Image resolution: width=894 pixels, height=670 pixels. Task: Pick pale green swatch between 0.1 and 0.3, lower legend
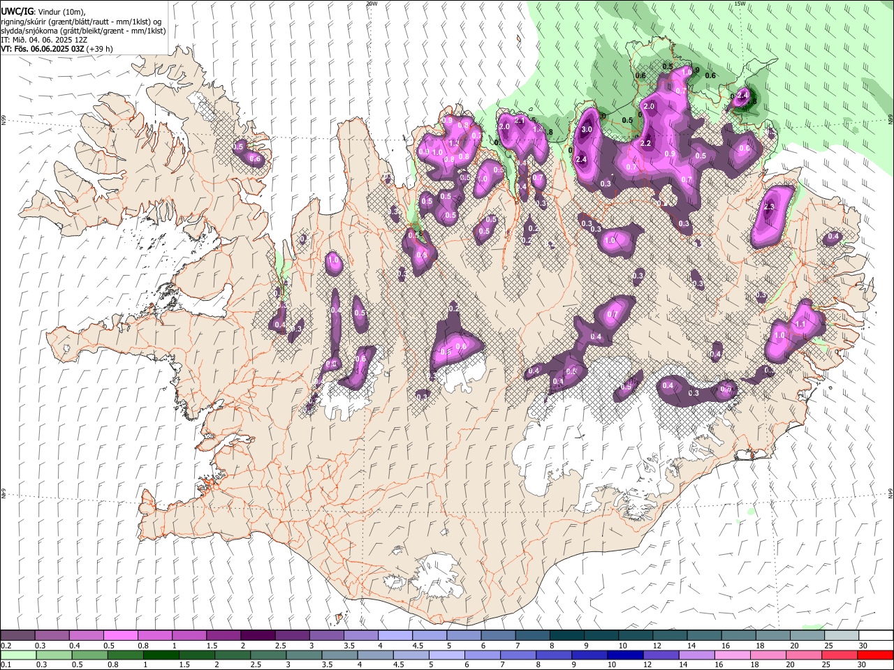pyautogui.click(x=17, y=655)
